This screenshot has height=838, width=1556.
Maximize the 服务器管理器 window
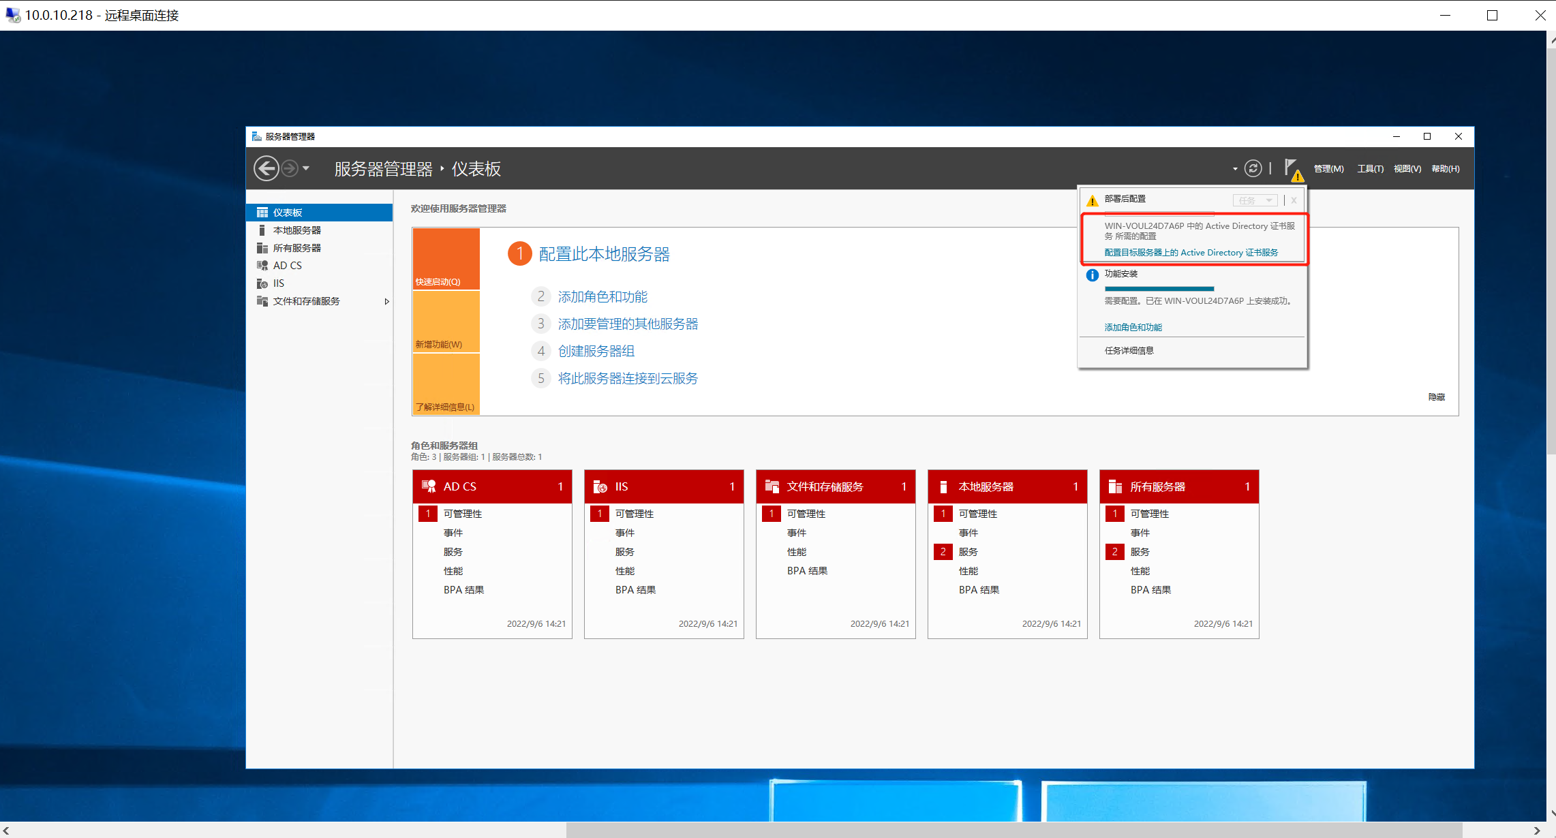[x=1427, y=136]
